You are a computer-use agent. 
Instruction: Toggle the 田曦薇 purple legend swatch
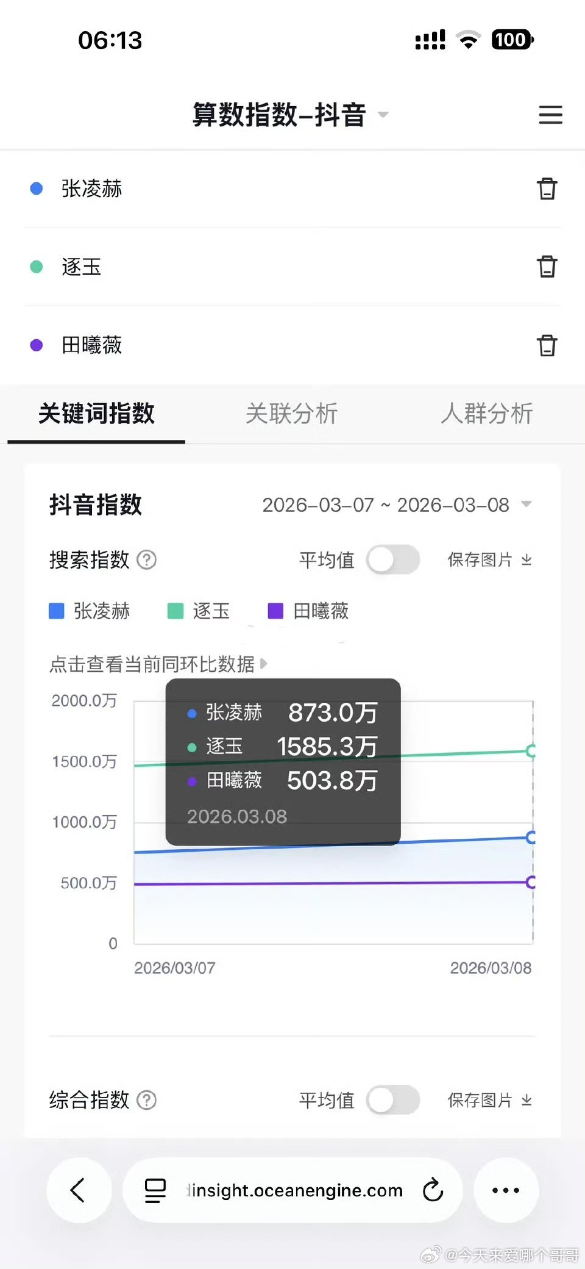click(275, 611)
